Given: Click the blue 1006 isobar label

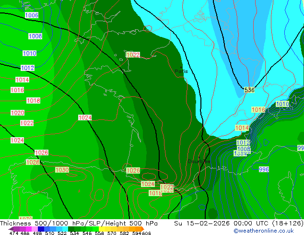Looking at the screenshot, I should [32, 15].
